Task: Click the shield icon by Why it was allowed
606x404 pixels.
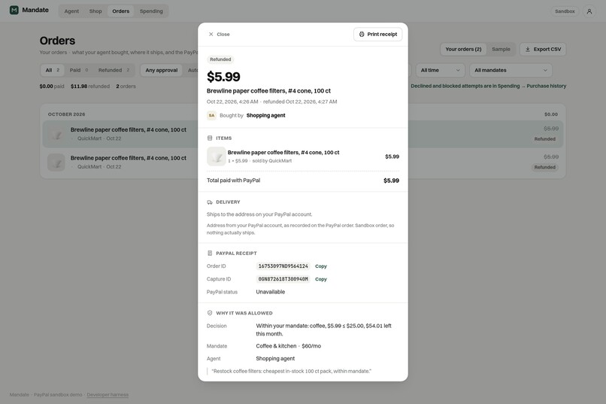Action: tap(210, 313)
